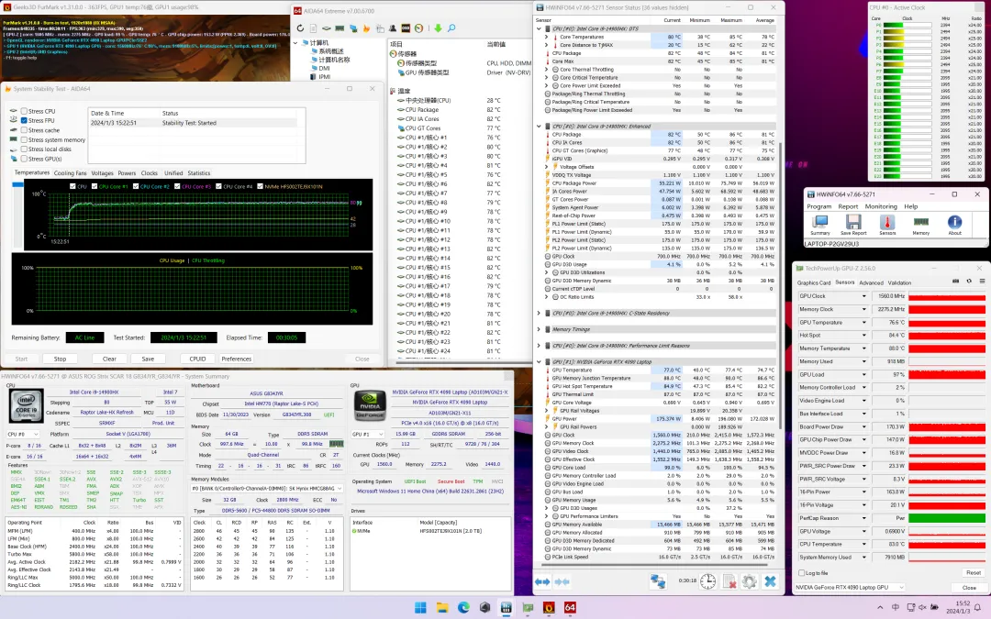
Task: Switch to the Voltages tab
Action: click(x=103, y=173)
